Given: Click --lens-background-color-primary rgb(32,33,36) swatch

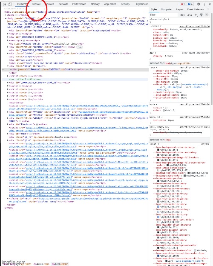Looking at the screenshot, I should pos(158,150).
